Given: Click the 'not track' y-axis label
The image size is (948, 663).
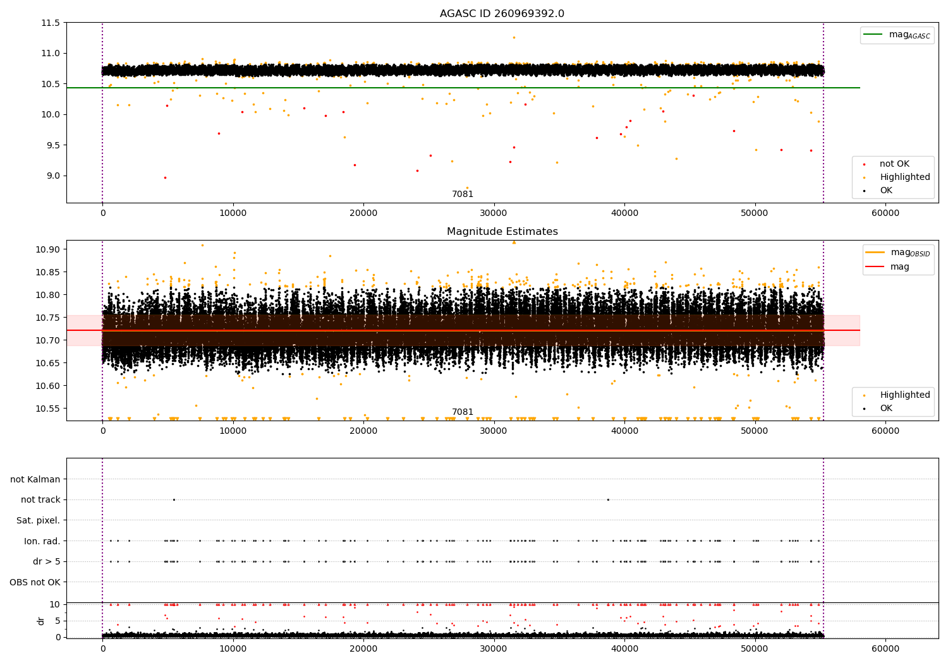Looking at the screenshot, I should [40, 499].
